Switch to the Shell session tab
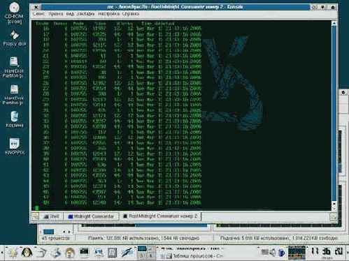 click(x=52, y=216)
